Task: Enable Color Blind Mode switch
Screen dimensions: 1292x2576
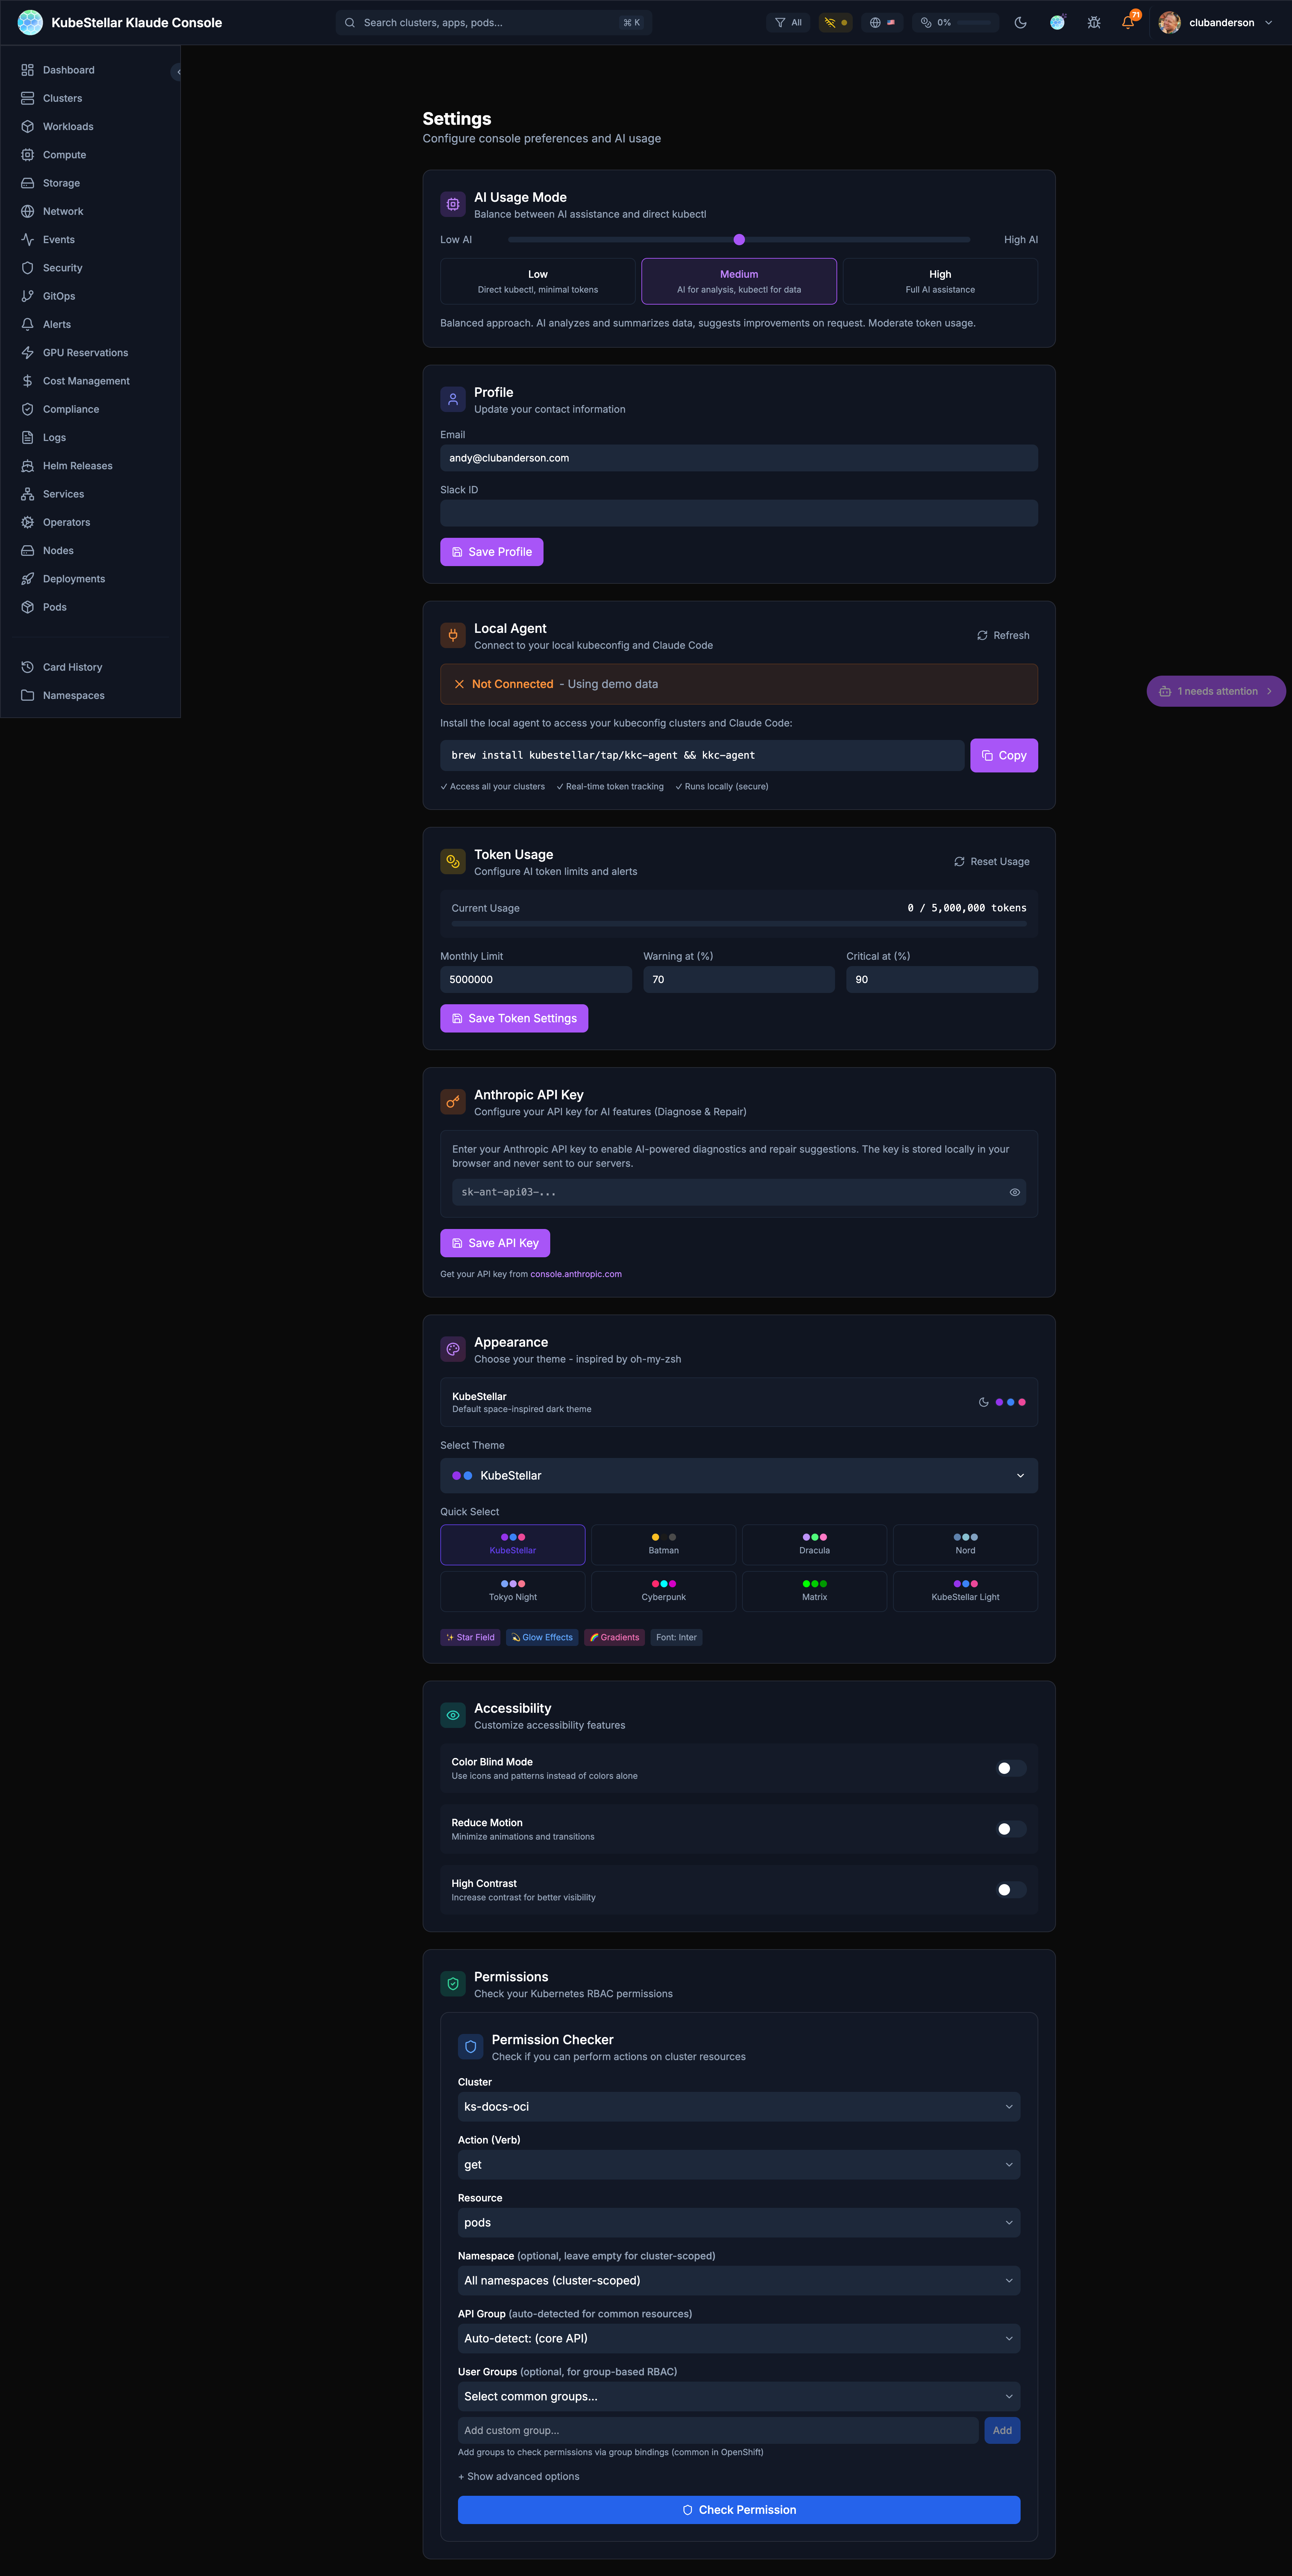Action: [x=1011, y=1768]
